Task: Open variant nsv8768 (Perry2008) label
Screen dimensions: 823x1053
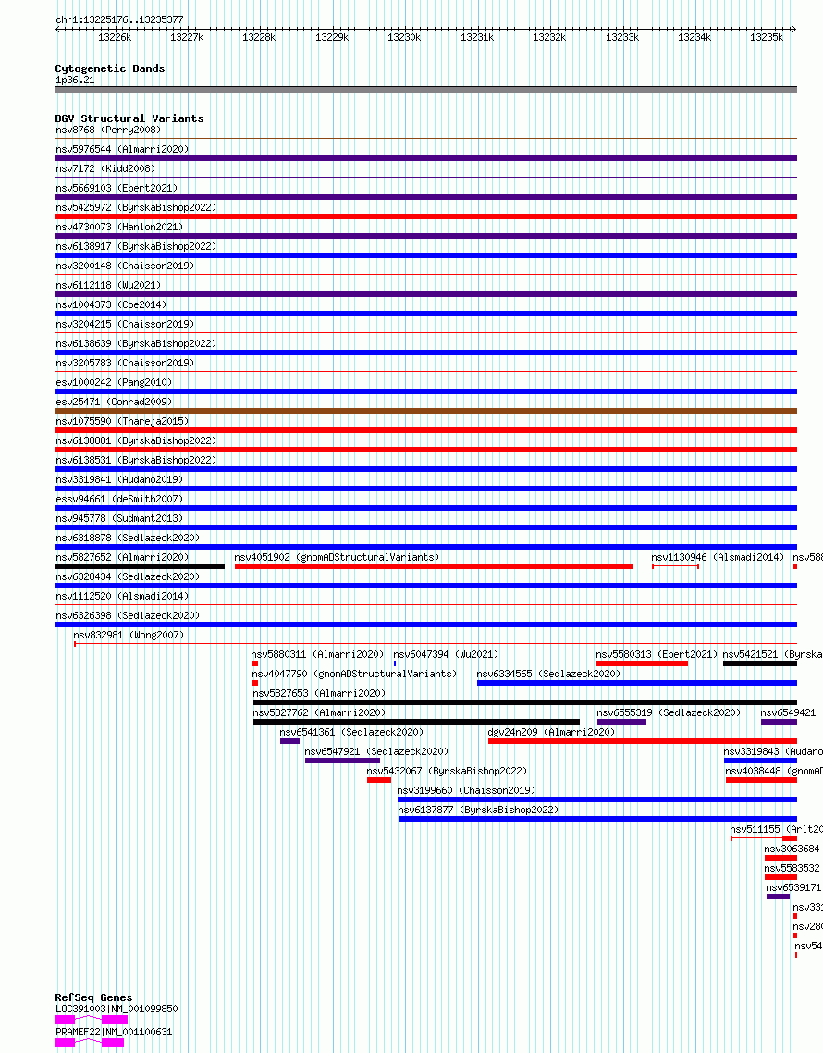Action: pyautogui.click(x=108, y=130)
